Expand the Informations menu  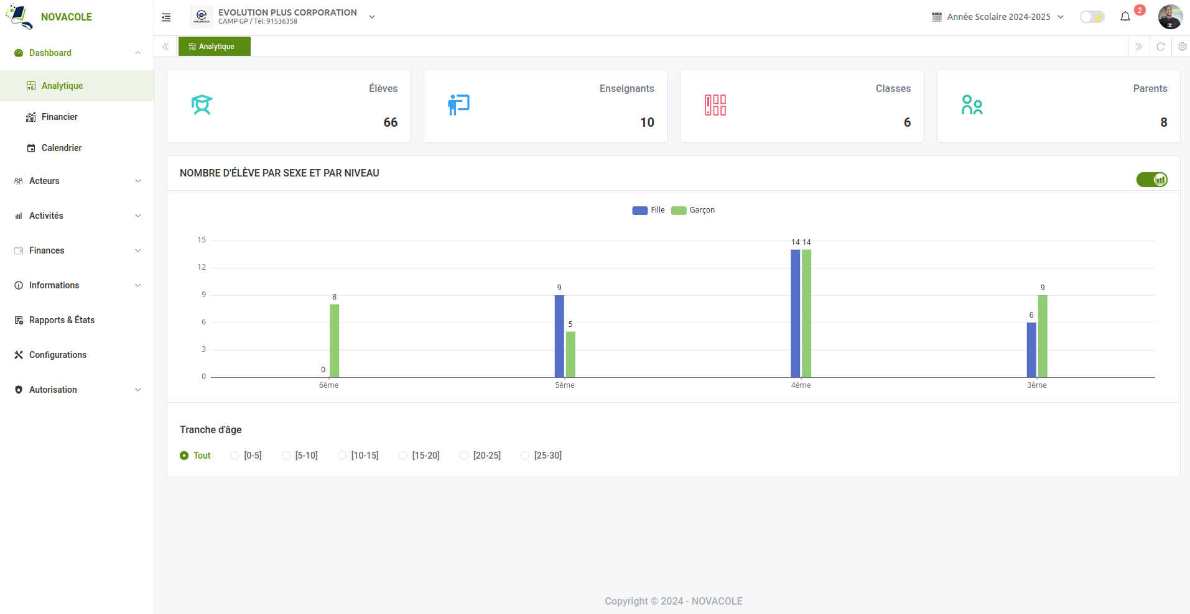click(77, 285)
